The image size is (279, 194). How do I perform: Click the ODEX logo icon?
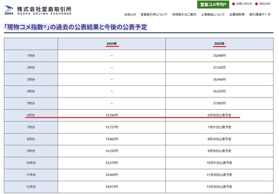pyautogui.click(x=9, y=10)
